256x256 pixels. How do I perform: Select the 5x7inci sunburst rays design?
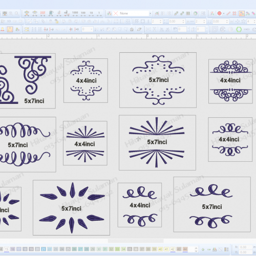[x=157, y=142]
